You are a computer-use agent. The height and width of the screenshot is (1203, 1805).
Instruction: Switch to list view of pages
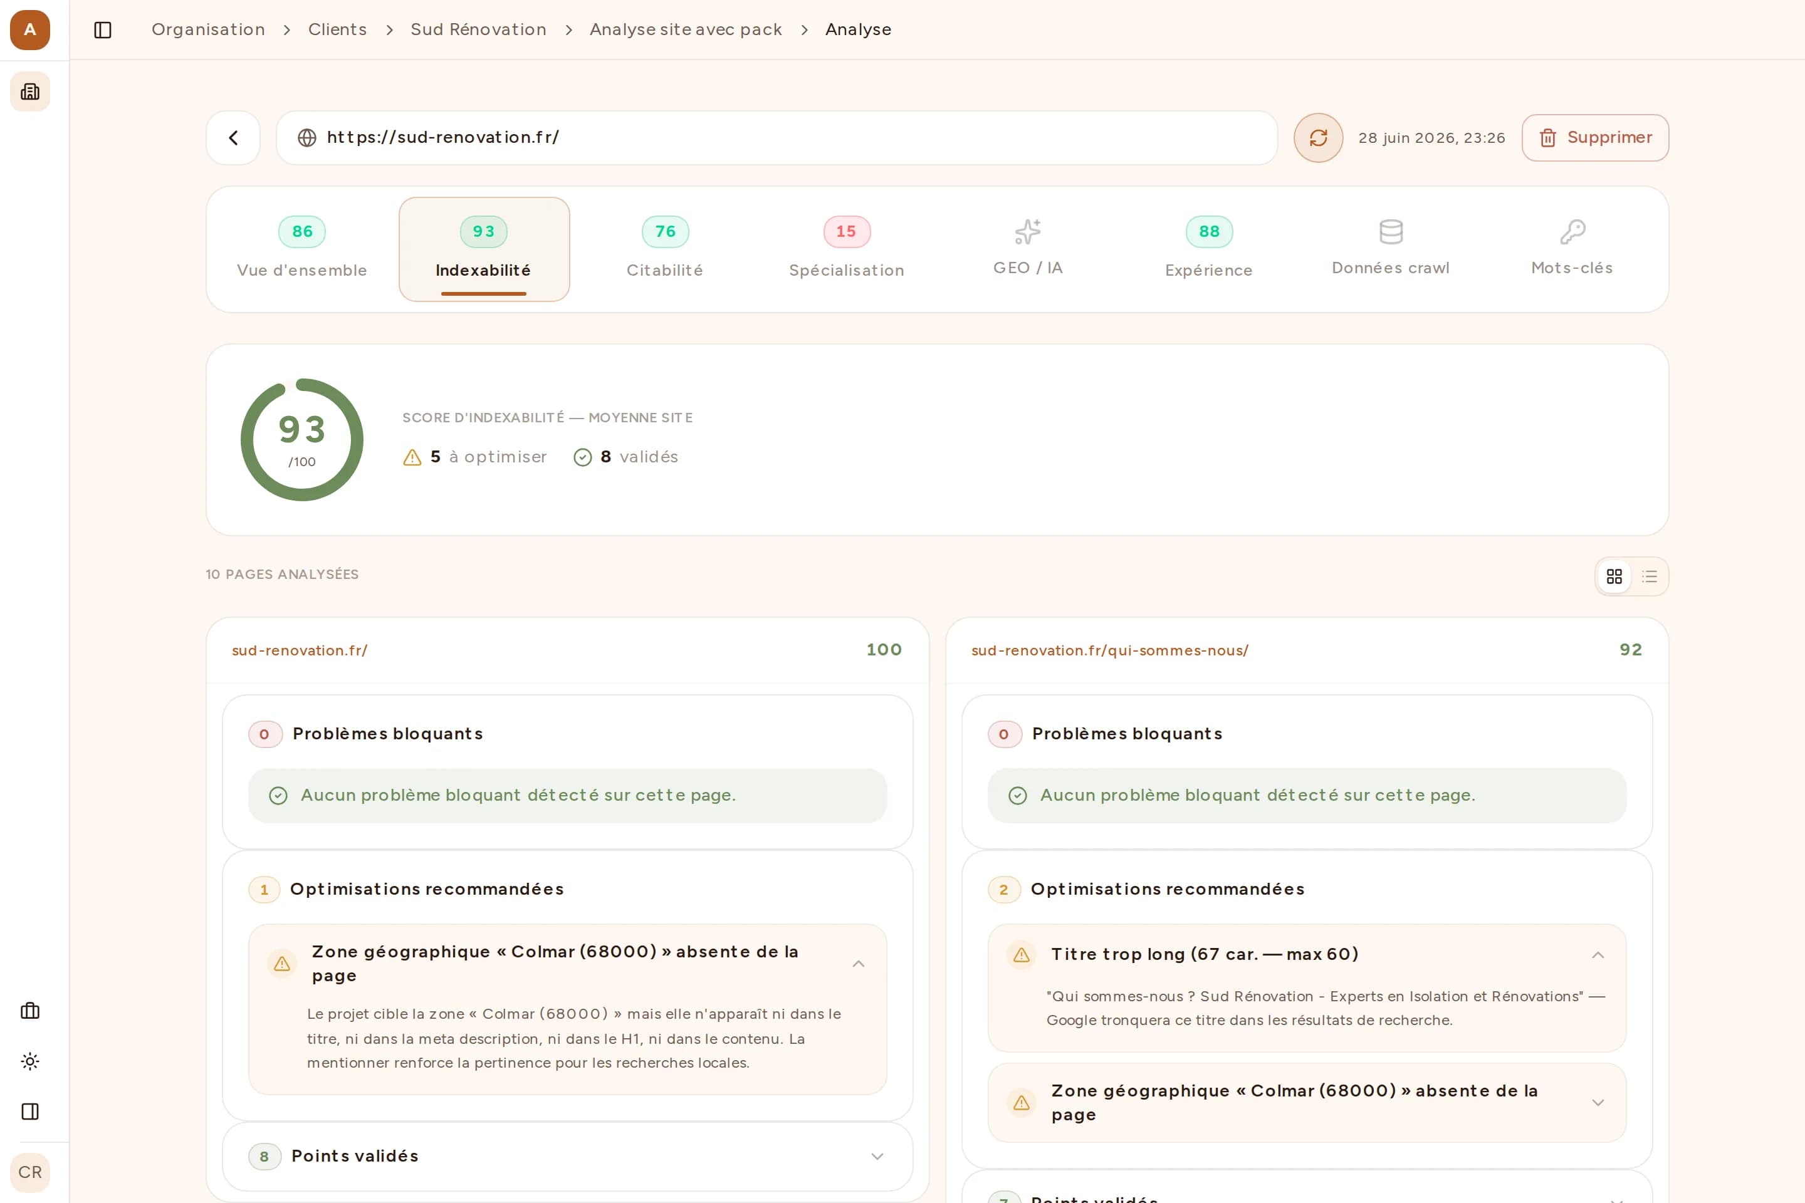click(1649, 576)
